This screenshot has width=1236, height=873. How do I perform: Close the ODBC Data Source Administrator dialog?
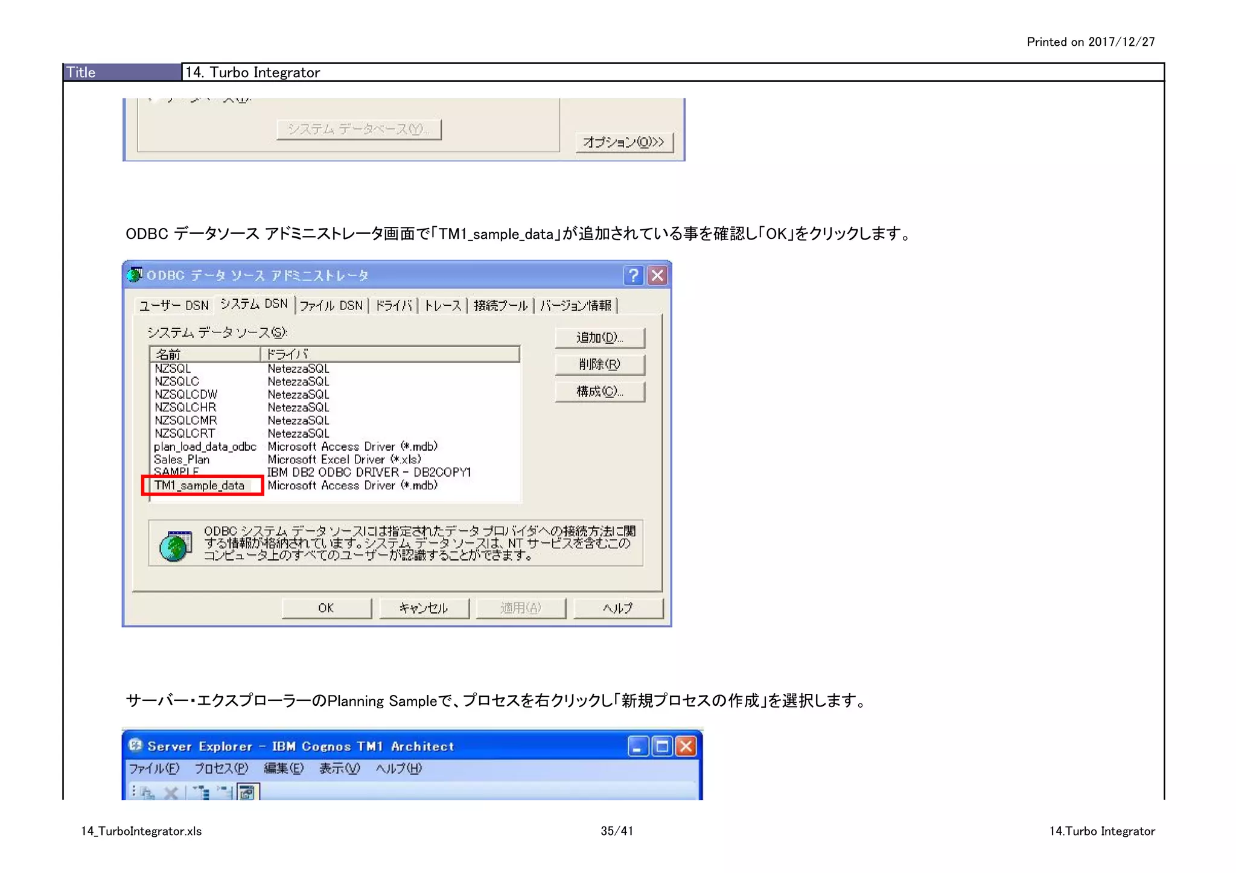pyautogui.click(x=657, y=276)
